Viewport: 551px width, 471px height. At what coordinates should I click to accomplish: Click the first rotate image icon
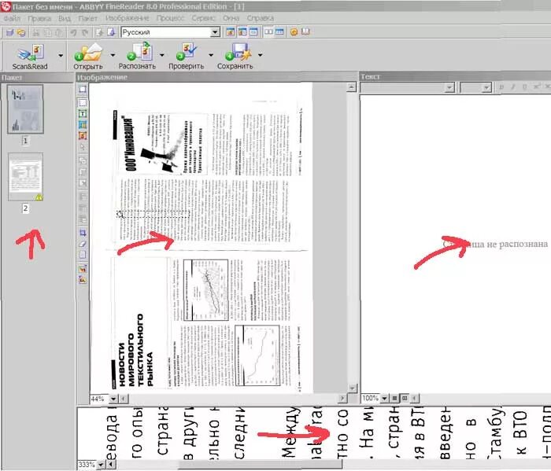(82, 269)
